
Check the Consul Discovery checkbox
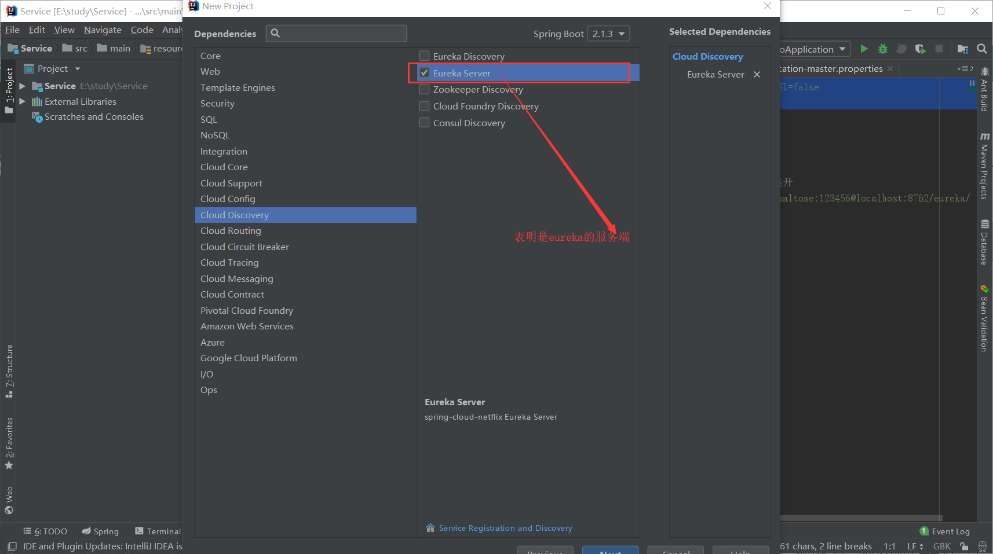pyautogui.click(x=425, y=123)
